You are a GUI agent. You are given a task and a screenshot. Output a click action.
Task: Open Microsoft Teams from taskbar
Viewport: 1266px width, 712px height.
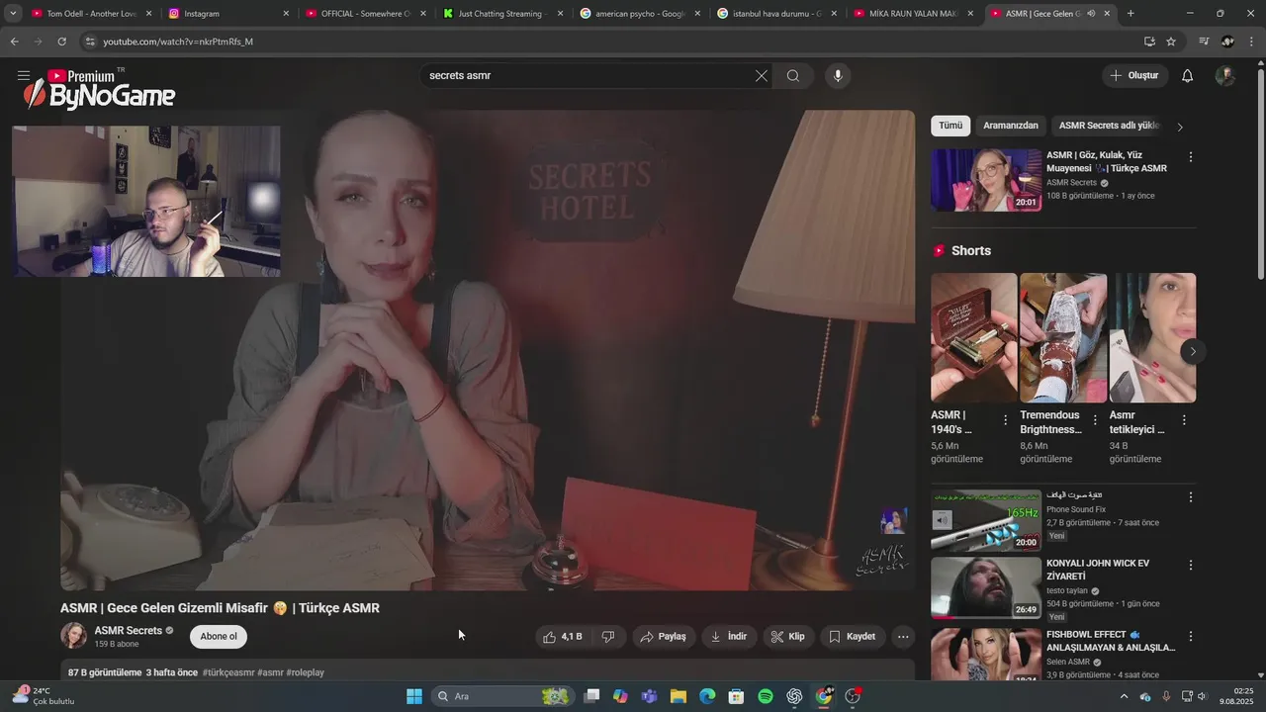(x=650, y=696)
